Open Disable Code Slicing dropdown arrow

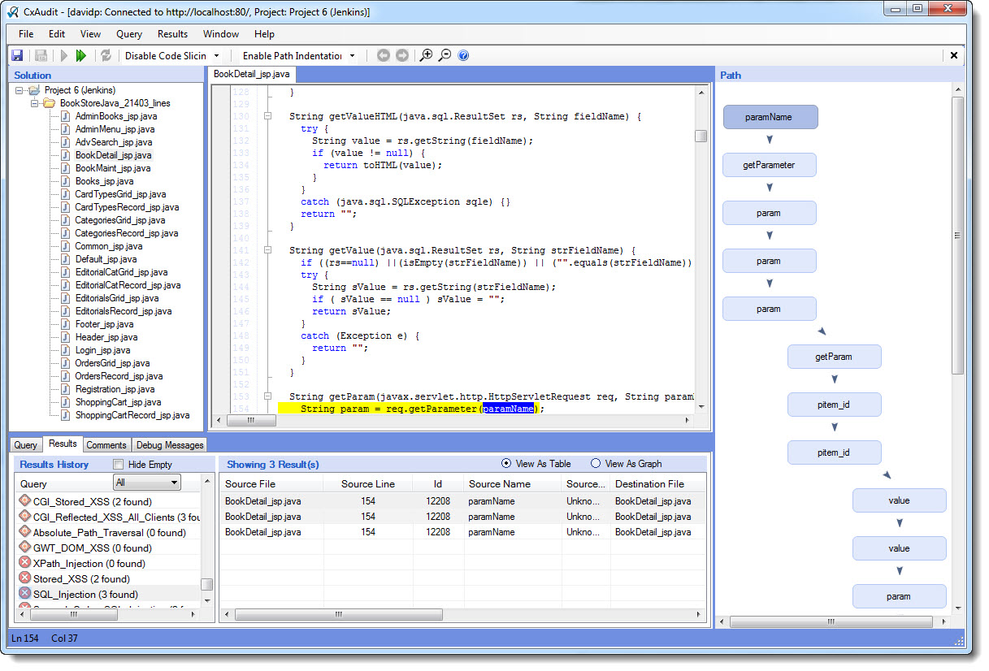click(x=216, y=56)
